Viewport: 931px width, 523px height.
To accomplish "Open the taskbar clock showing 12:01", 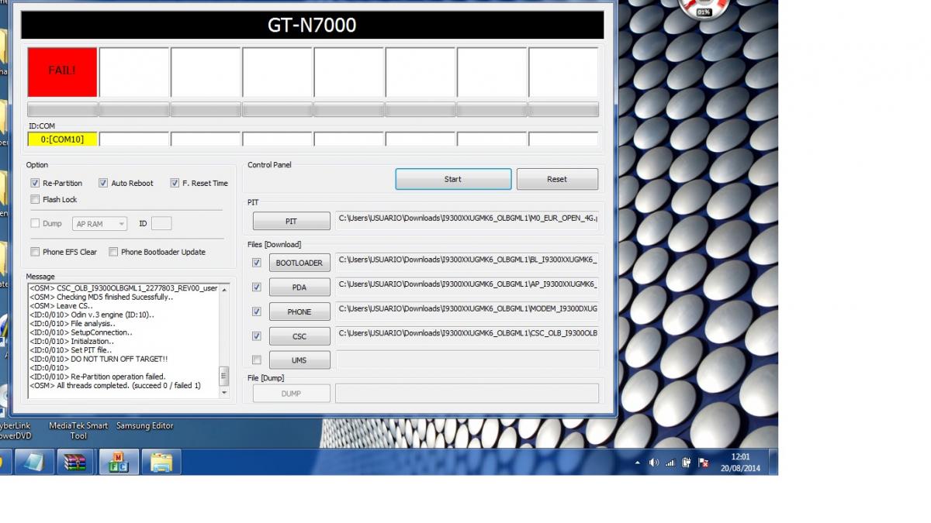I will point(740,463).
